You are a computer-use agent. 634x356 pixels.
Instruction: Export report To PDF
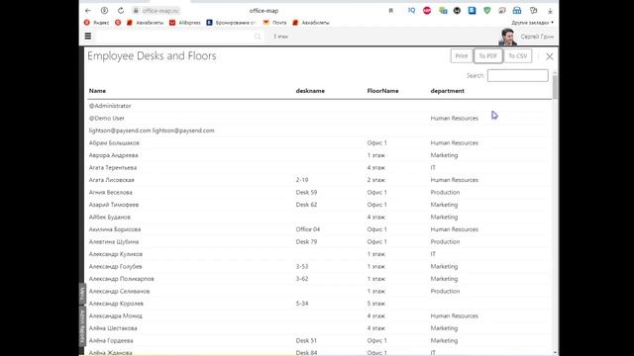(488, 56)
